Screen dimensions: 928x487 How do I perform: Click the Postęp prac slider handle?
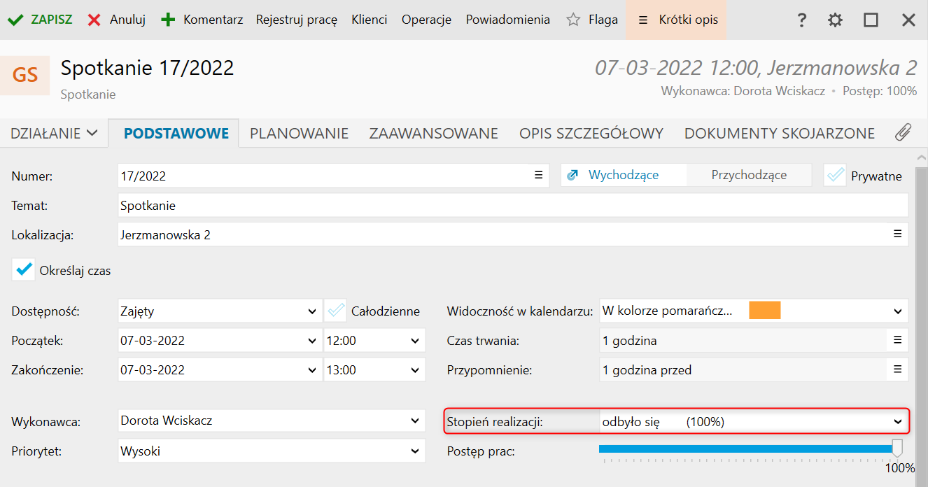tap(897, 448)
